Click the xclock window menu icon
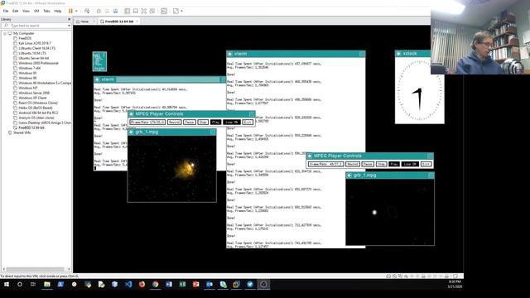The width and height of the screenshot is (530, 298). pyautogui.click(x=399, y=53)
